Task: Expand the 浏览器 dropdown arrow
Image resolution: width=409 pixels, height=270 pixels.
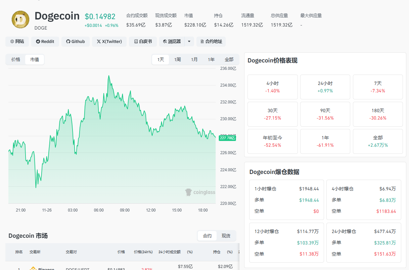Action: click(x=189, y=42)
